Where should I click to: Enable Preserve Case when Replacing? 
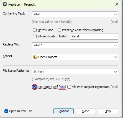tap(59, 30)
